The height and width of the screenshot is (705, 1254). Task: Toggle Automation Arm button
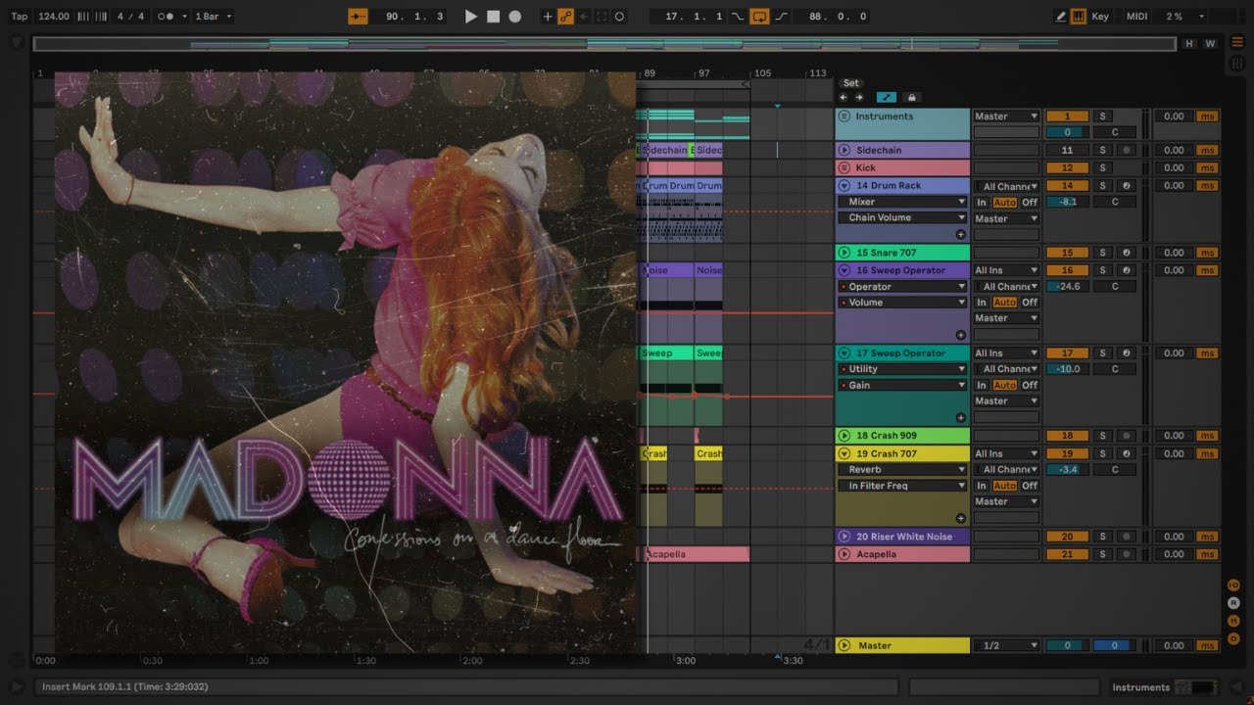coord(565,17)
